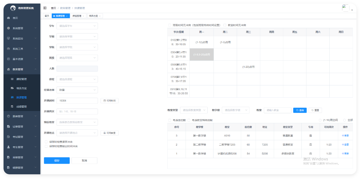This screenshot has width=360, height=179.
Task: Open 培养方案 via its sidebar icon
Action: 12,88
